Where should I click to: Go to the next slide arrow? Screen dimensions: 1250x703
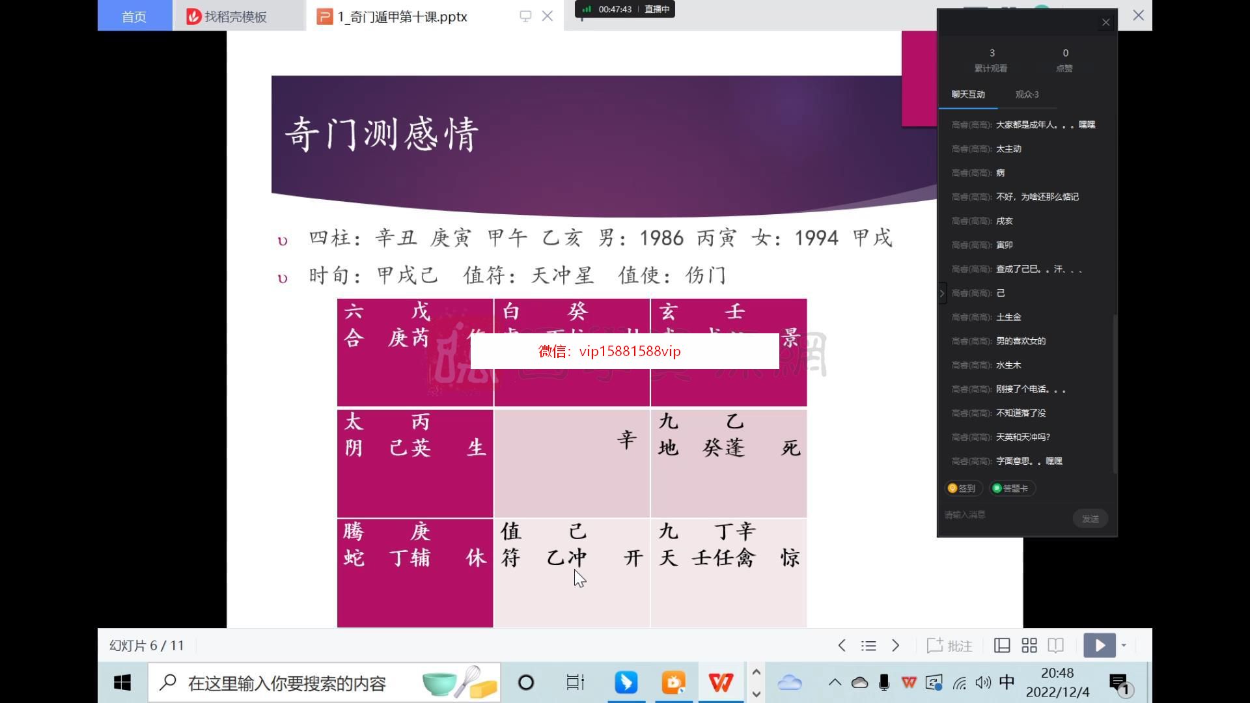pos(896,646)
